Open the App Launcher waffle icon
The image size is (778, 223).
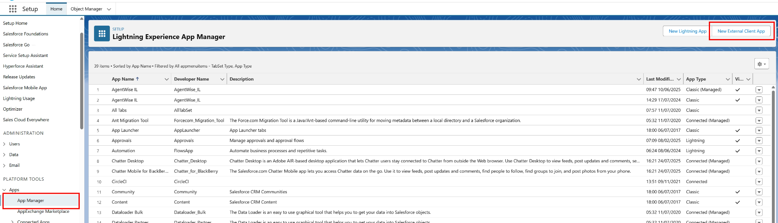(13, 9)
